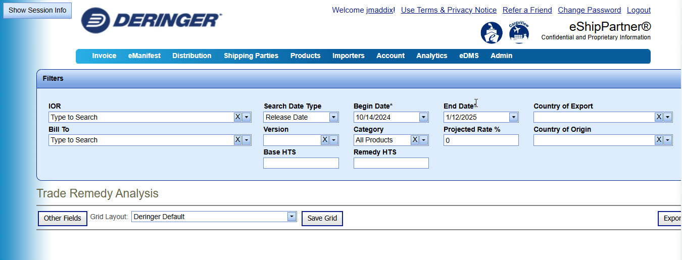Viewport: 682px width, 260px height.
Task: Open the CargoView airplane icon
Action: (519, 33)
